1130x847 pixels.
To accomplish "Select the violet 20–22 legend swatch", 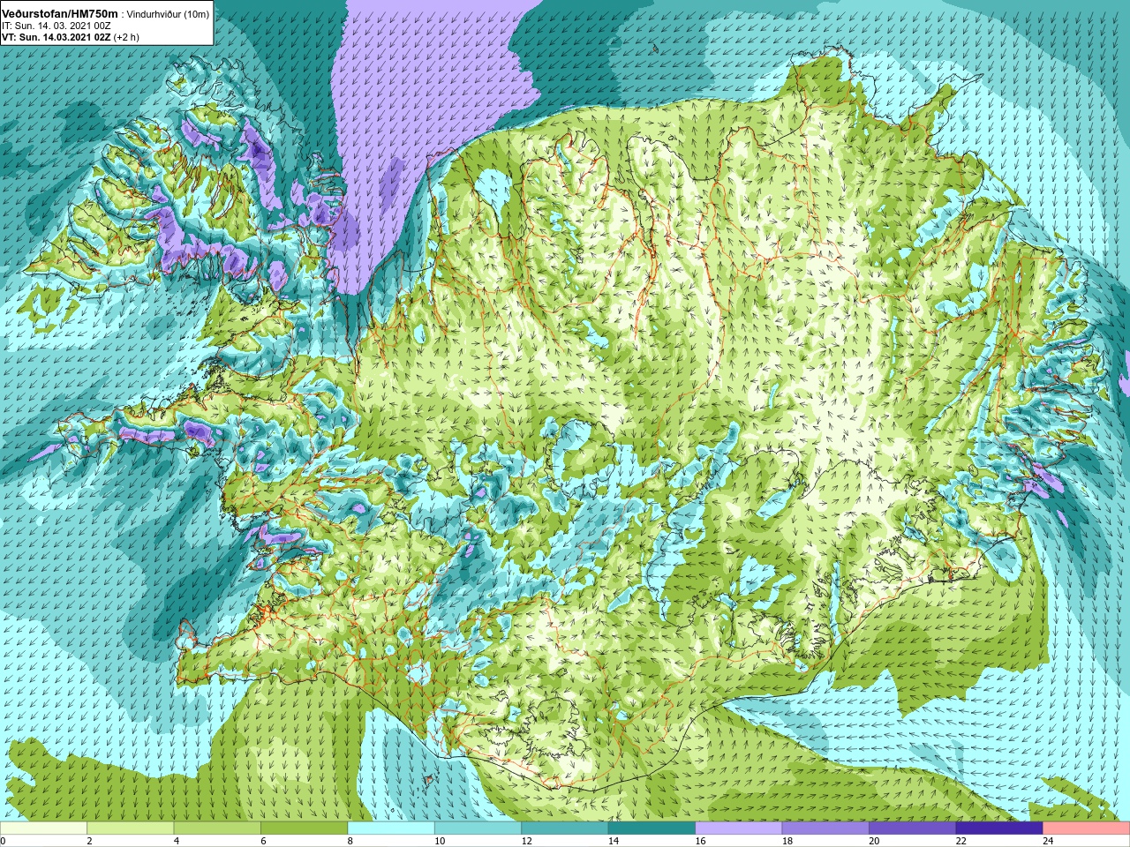I will click(x=913, y=828).
